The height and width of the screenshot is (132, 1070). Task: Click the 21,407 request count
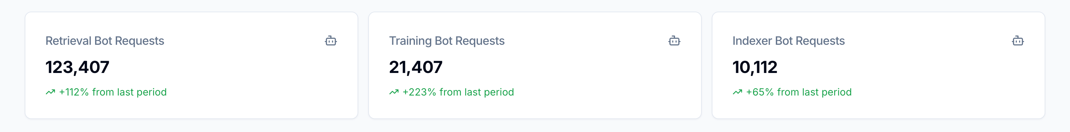click(x=416, y=67)
